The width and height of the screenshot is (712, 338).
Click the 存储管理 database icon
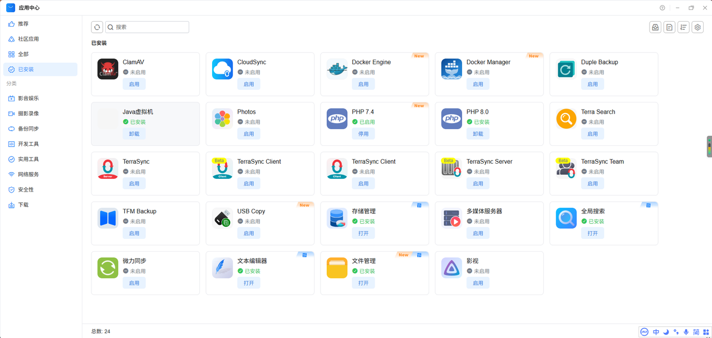pyautogui.click(x=337, y=218)
